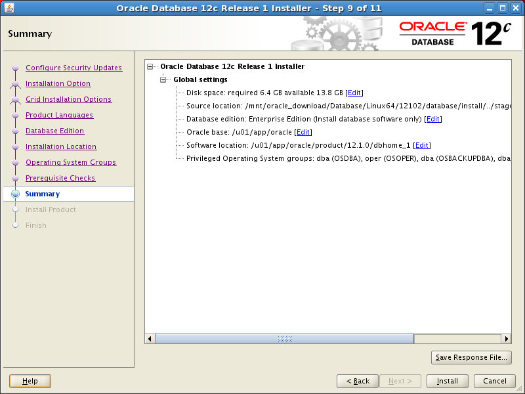Revisit the Prerequisite Checks step
The width and height of the screenshot is (525, 394).
tap(60, 178)
